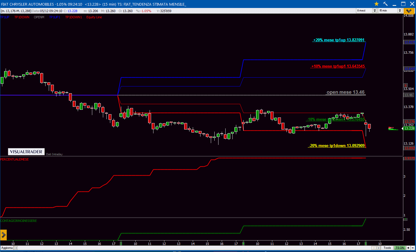Select the TP1UP1 indicator legend label
The height and width of the screenshot is (252, 416).
[x=55, y=17]
